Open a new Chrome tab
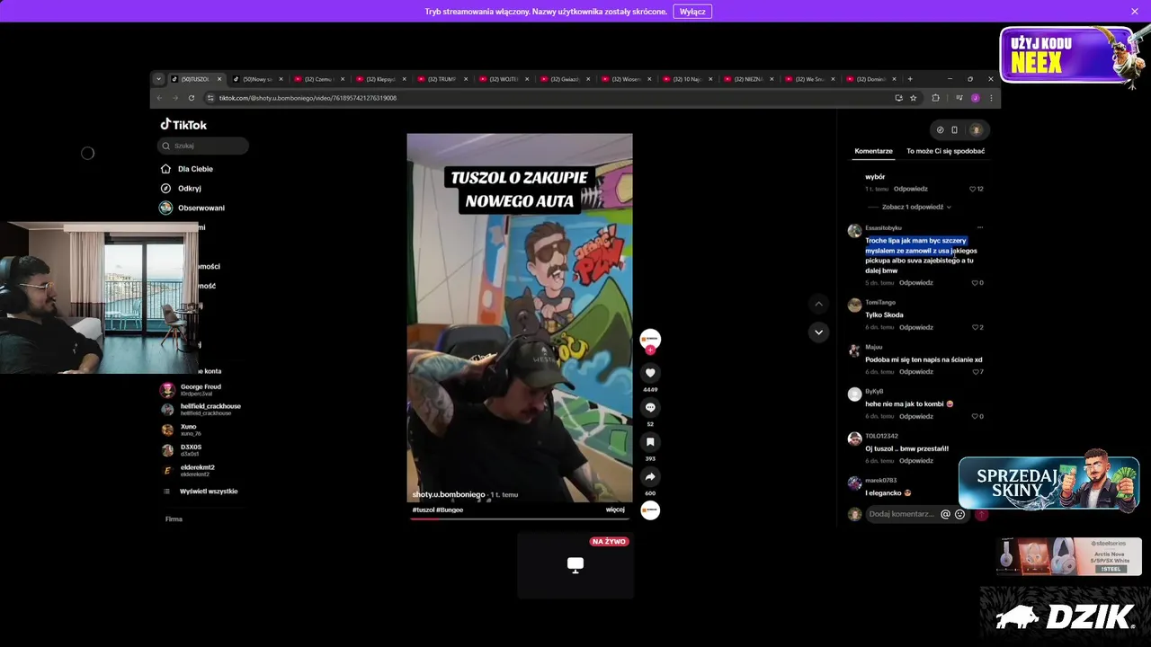This screenshot has height=647, width=1151. (x=910, y=79)
